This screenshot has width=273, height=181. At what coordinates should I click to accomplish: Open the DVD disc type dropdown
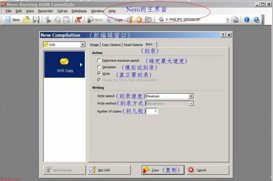click(x=83, y=45)
